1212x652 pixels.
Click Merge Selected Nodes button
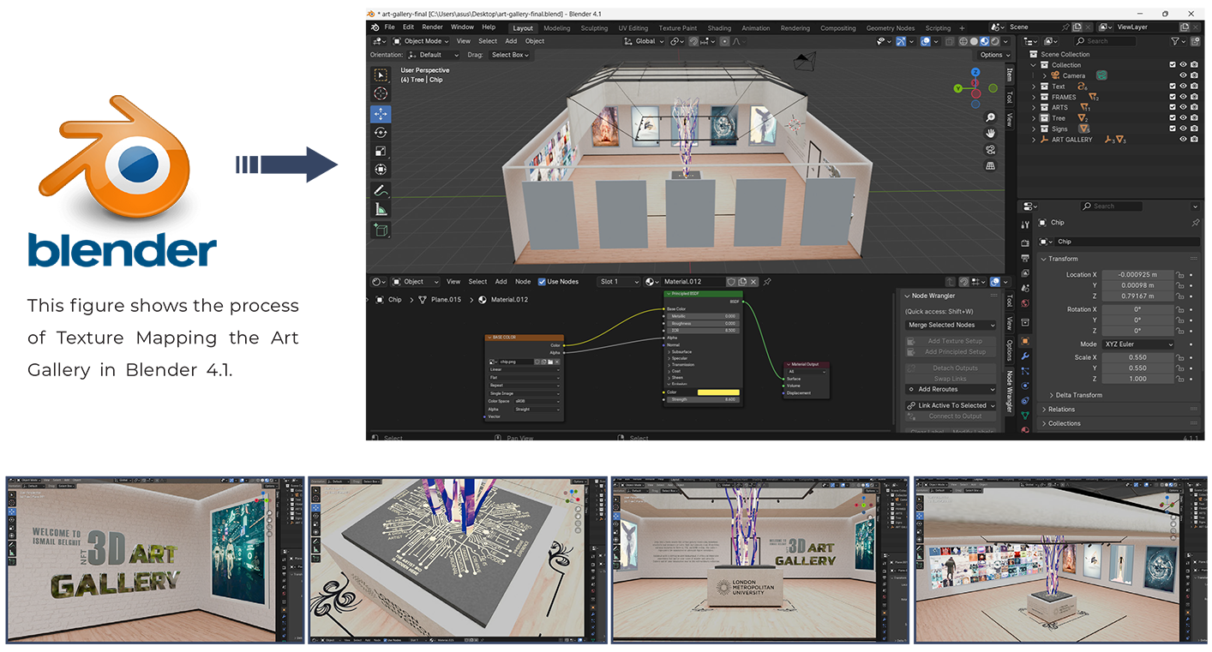[951, 325]
